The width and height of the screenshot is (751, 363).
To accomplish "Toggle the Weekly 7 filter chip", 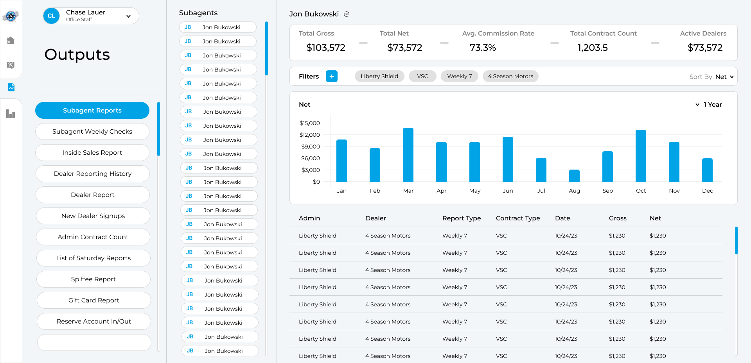I will point(459,76).
